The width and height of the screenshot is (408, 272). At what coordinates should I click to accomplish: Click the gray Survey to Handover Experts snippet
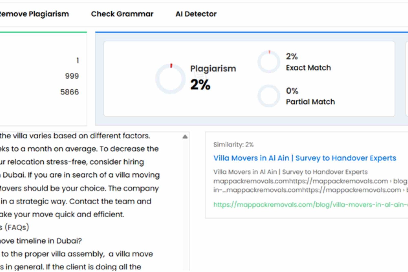pos(290,172)
